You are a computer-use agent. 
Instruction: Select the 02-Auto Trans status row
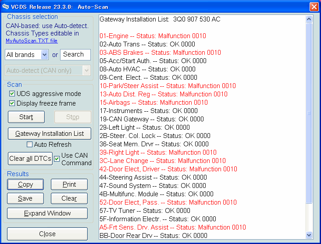(147, 44)
